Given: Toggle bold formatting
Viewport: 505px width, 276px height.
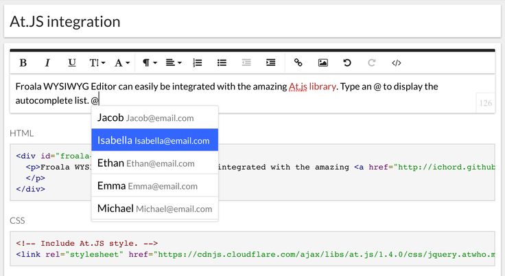Looking at the screenshot, I should tap(23, 62).
